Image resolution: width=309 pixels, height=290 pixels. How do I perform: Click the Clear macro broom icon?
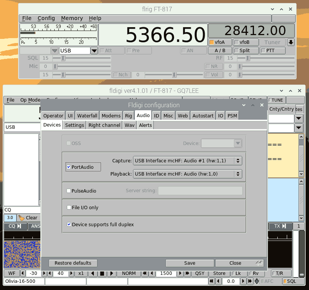(21, 218)
